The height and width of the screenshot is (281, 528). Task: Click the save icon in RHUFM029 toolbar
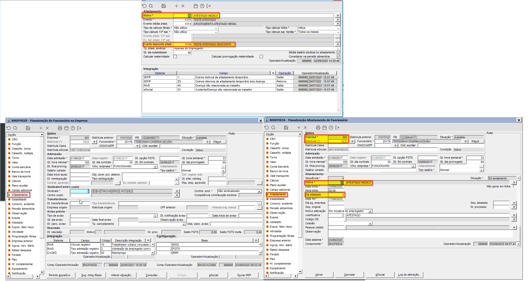(28, 128)
